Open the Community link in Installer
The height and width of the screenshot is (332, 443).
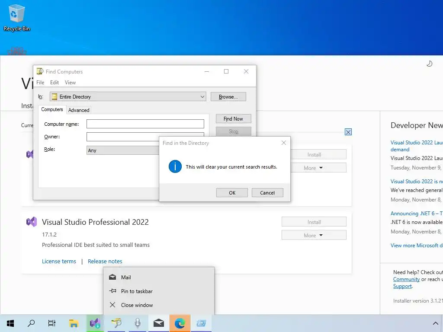point(406,279)
